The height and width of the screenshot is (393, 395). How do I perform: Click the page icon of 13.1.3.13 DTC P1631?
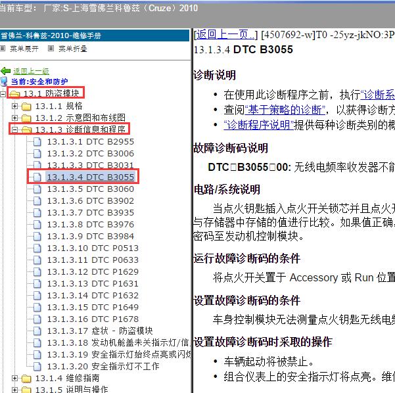[x=37, y=284]
